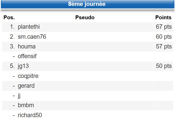This screenshot has width=175, height=120.
Task: Select the position number "5."
Action: [12, 66]
